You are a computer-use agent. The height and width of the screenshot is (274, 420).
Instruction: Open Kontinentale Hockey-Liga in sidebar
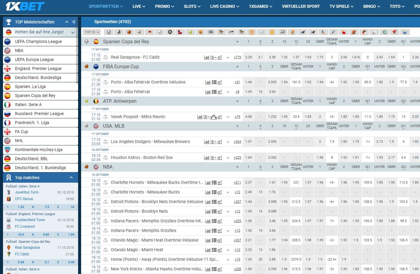pos(41,150)
